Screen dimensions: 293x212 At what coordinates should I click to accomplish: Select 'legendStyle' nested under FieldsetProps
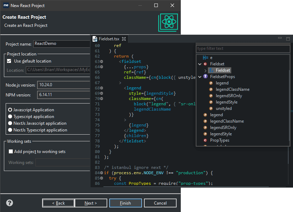[x=227, y=102]
